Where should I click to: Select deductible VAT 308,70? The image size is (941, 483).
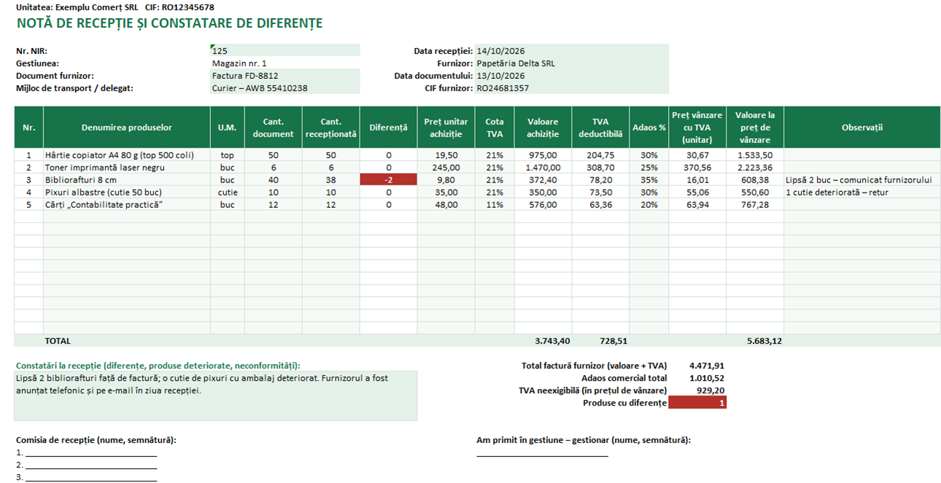(x=600, y=168)
